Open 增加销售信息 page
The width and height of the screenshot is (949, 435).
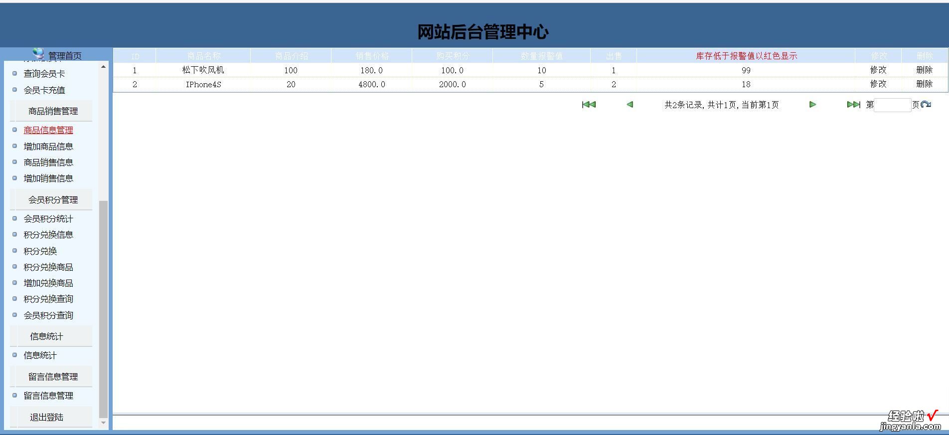48,178
